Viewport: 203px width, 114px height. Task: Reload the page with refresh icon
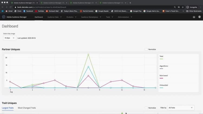[x=11, y=7]
